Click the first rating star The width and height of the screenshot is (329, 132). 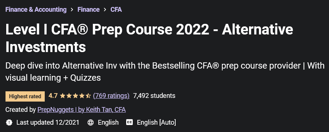(x=62, y=96)
